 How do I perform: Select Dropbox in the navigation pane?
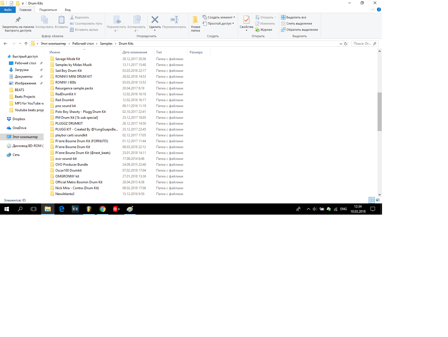pos(19,119)
